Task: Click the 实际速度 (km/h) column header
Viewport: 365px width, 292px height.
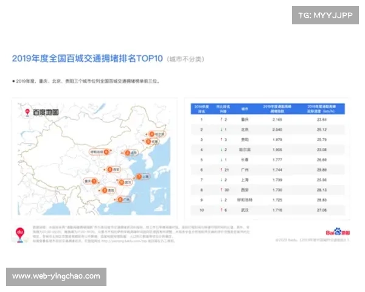Action: [321, 109]
